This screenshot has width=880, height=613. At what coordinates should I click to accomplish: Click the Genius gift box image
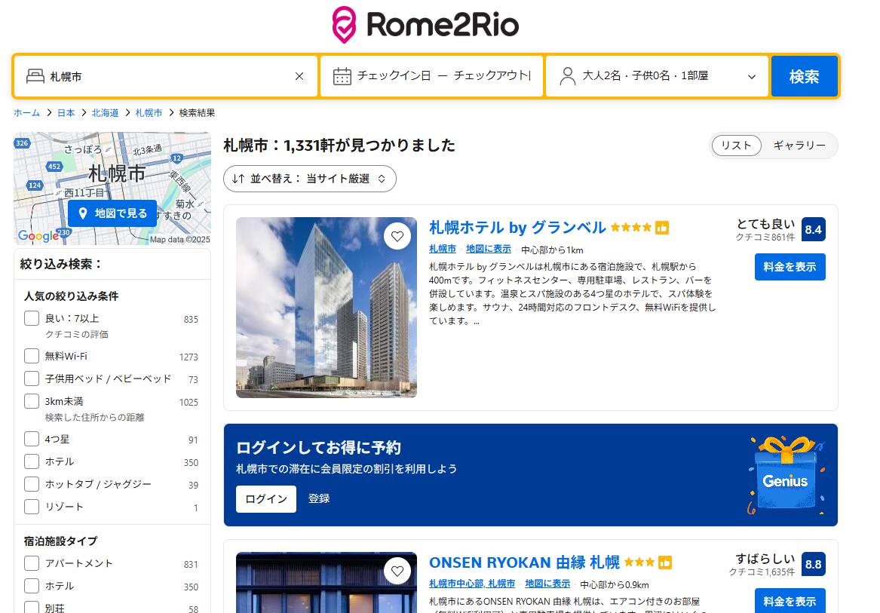click(x=786, y=475)
